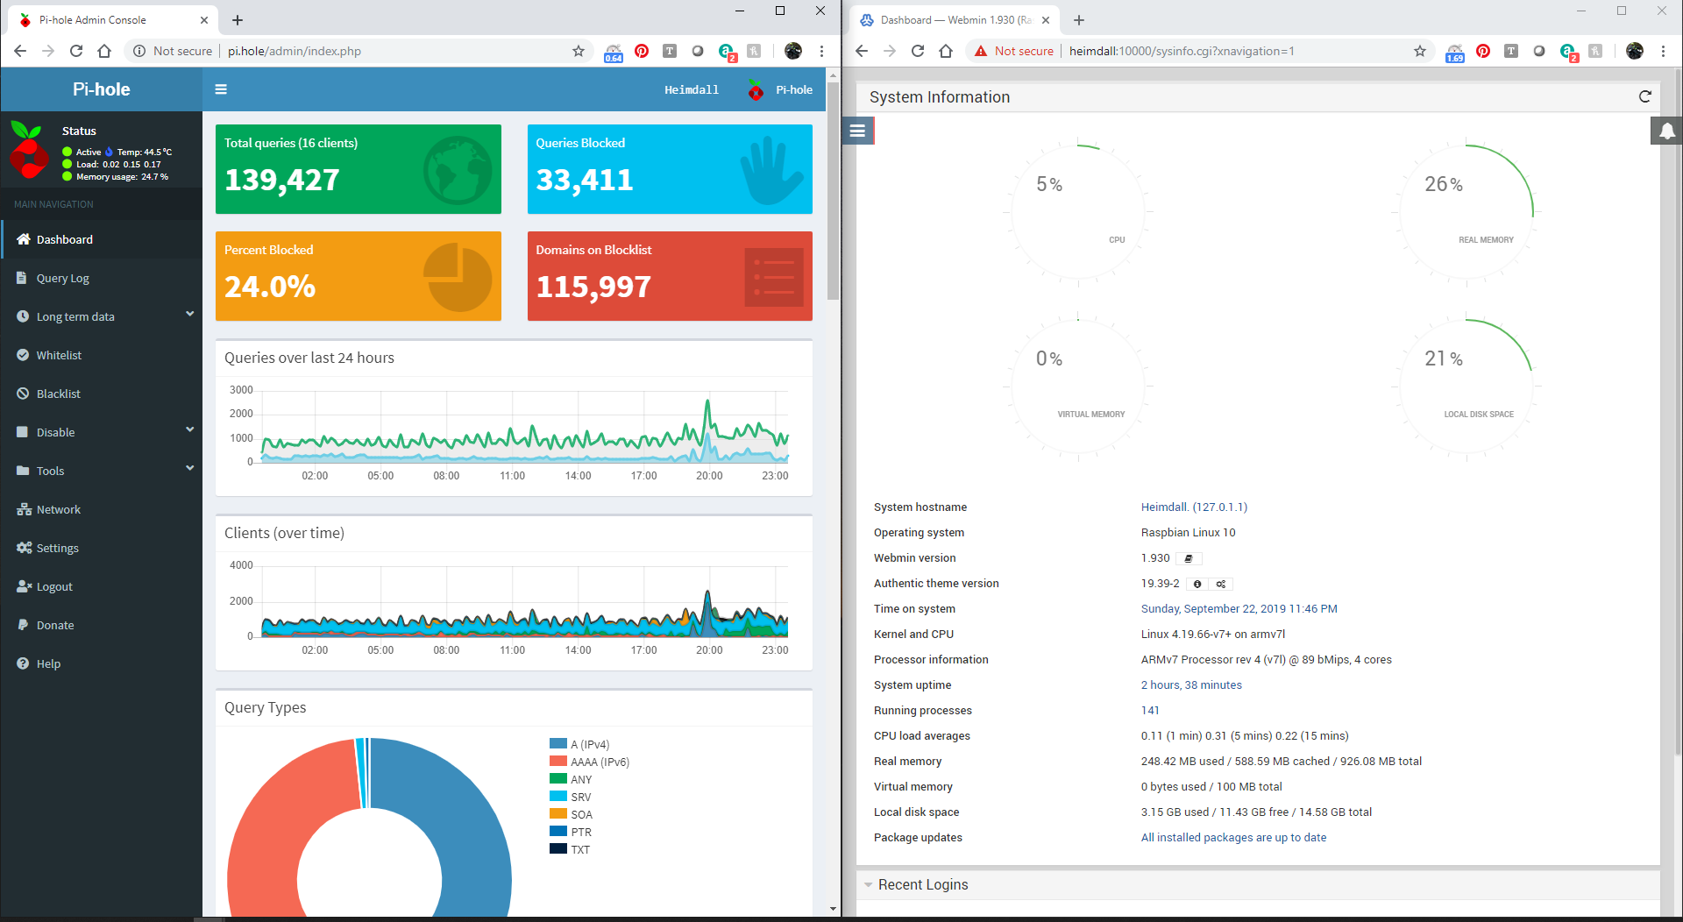Image resolution: width=1683 pixels, height=922 pixels.
Task: Click the Percent Blocked card
Action: (x=359, y=276)
